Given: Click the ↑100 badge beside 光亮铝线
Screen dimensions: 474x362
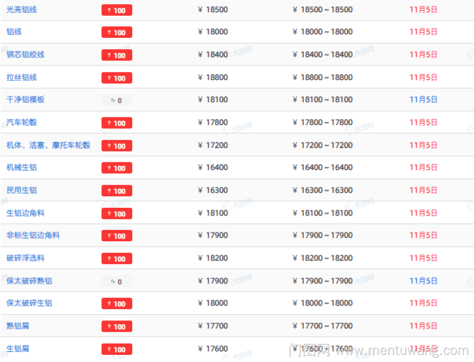Looking at the screenshot, I should (x=117, y=10).
